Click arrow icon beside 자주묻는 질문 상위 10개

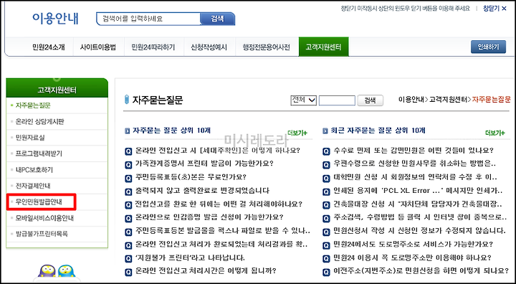(x=128, y=131)
